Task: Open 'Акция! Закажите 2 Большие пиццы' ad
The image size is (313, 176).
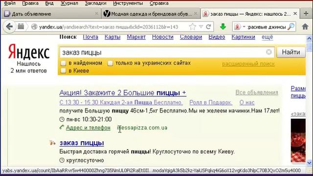Action: [x=123, y=93]
